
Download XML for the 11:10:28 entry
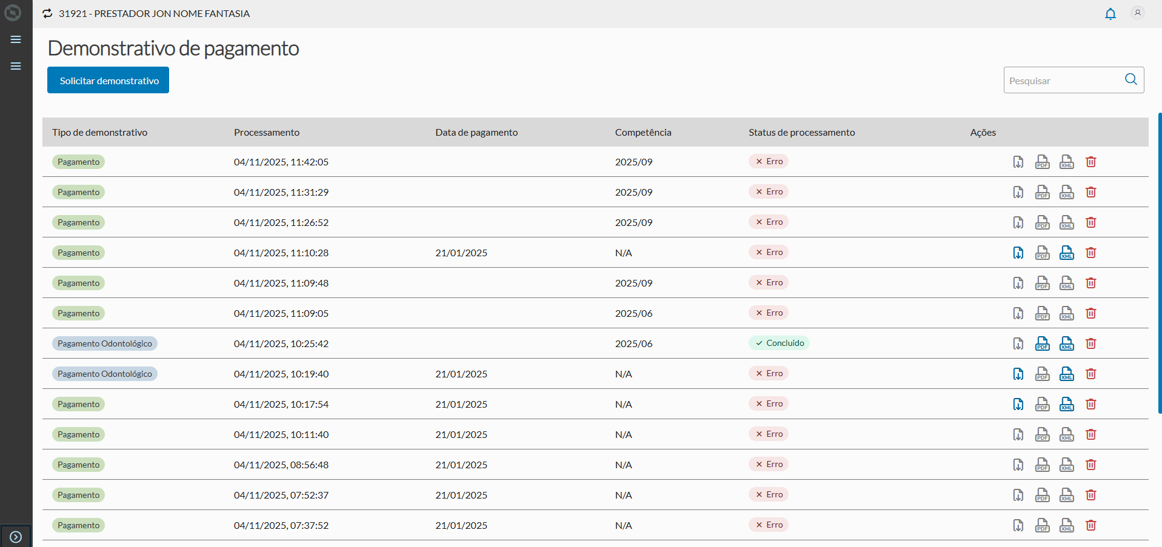pyautogui.click(x=1066, y=253)
